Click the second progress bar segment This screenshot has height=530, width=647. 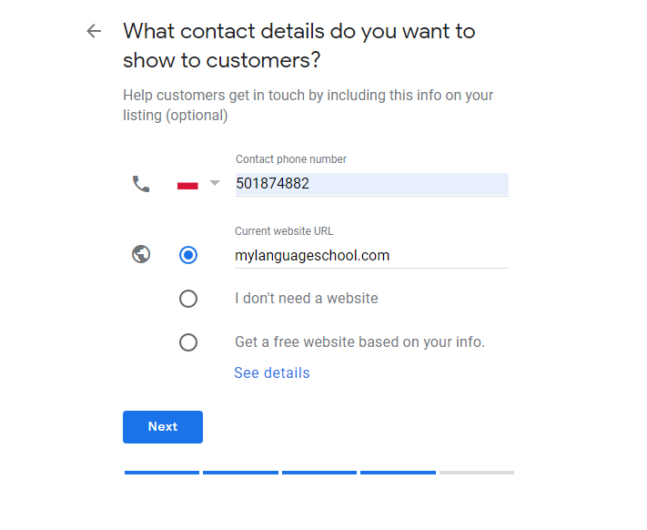click(x=240, y=473)
